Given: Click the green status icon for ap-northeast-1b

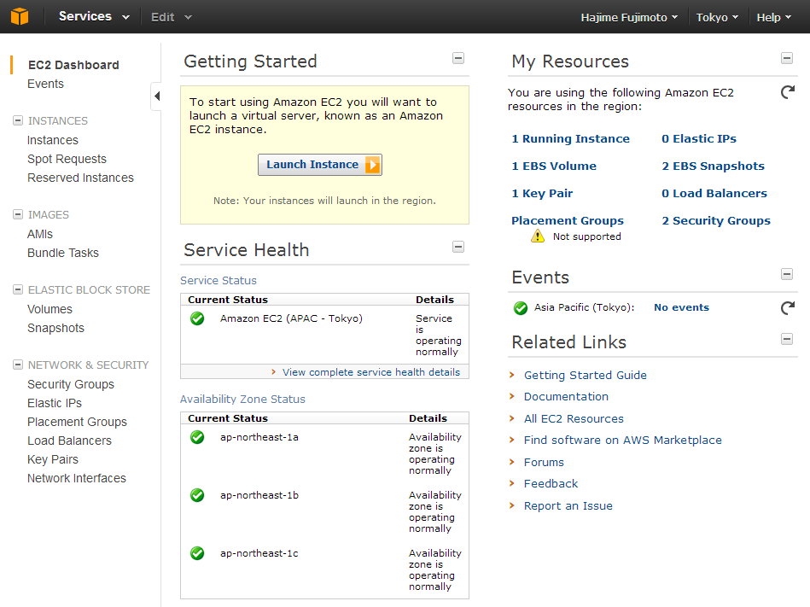Looking at the screenshot, I should coord(197,495).
